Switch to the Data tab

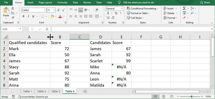tap(75, 2)
